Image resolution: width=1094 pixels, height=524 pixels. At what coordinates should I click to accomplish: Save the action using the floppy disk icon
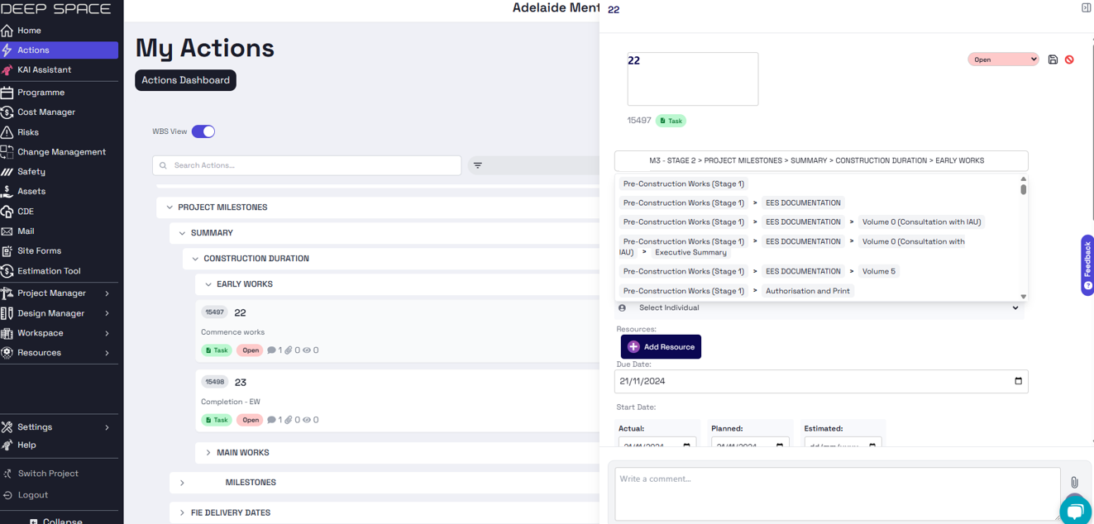1053,60
